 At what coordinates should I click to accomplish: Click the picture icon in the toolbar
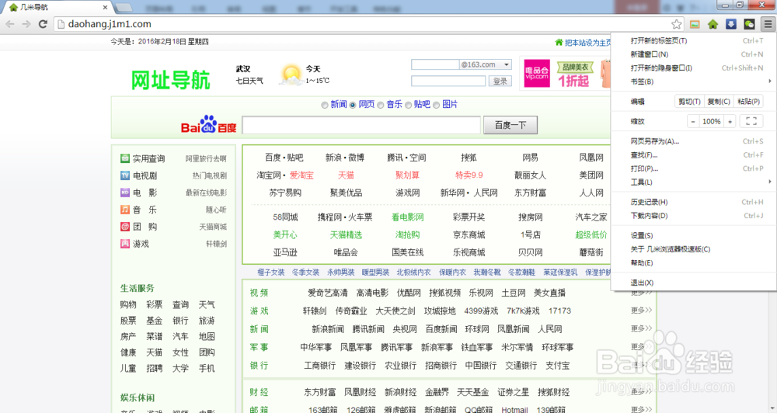coord(695,24)
